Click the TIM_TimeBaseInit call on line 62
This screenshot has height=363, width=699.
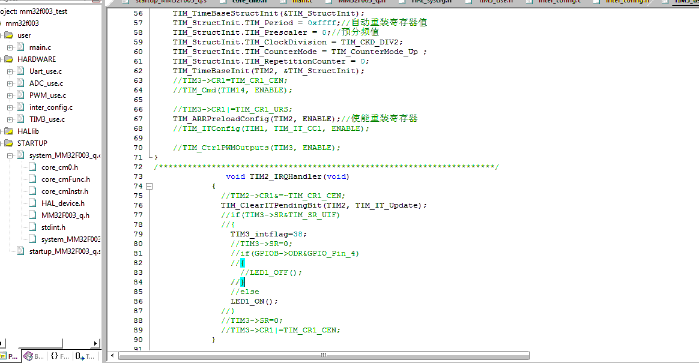coord(268,71)
